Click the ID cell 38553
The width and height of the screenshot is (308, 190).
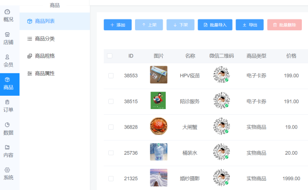pos(131,76)
